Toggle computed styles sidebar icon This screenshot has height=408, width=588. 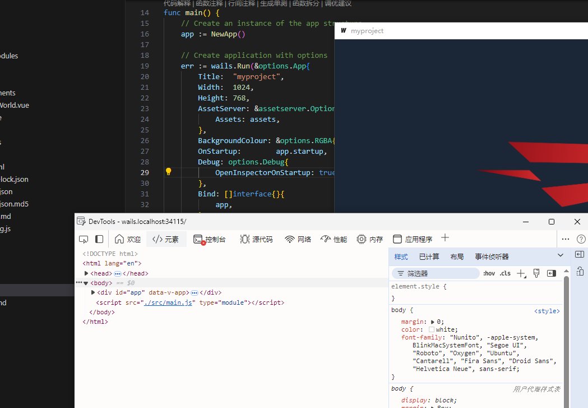551,273
